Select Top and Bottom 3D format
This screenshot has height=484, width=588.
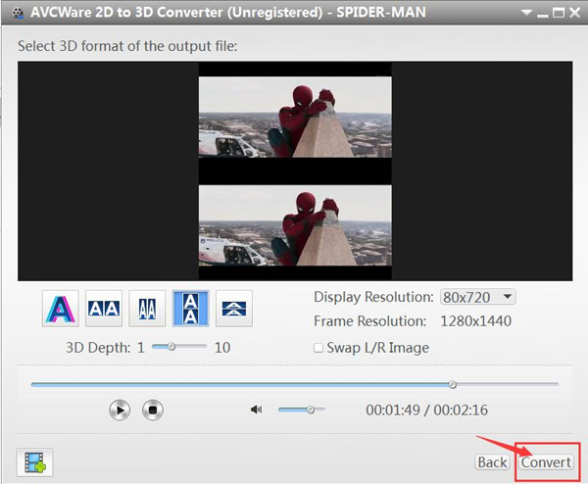click(190, 309)
